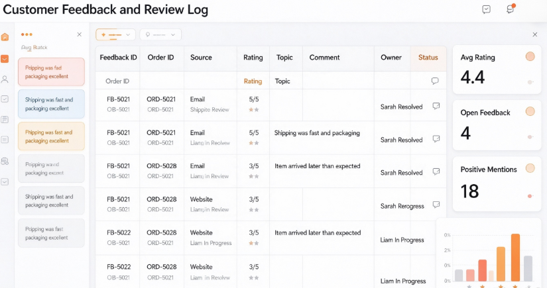The height and width of the screenshot is (288, 547).
Task: Sort by the Rating column header
Action: pos(253,58)
